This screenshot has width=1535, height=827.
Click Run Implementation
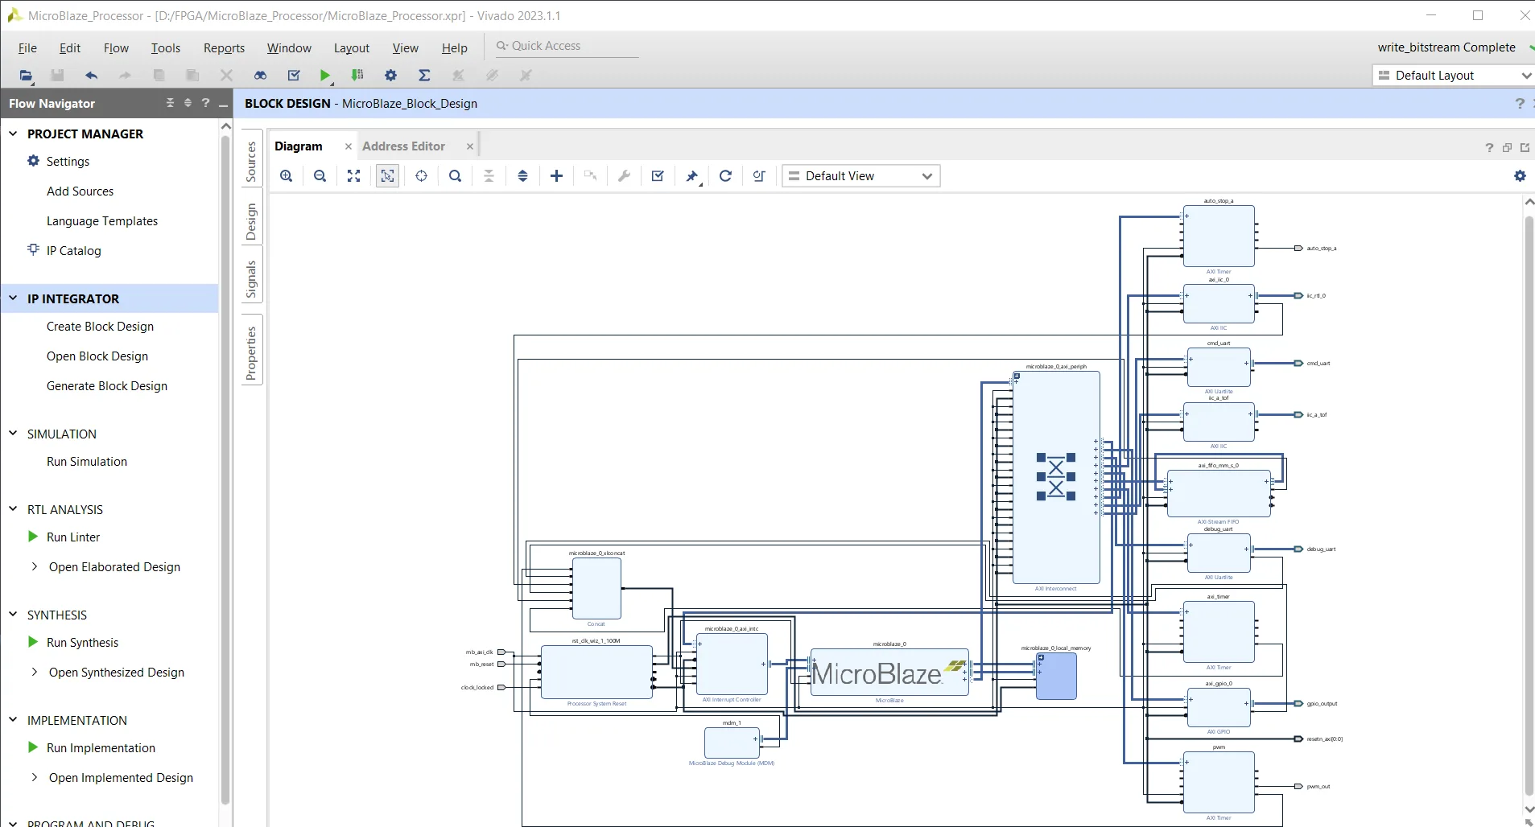pyautogui.click(x=101, y=748)
